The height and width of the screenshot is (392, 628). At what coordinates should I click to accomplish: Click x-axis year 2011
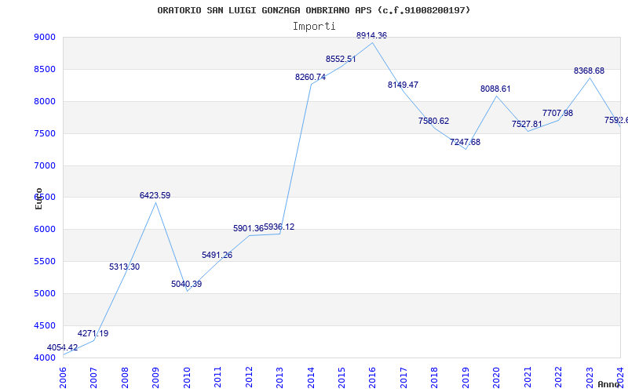pos(218,377)
